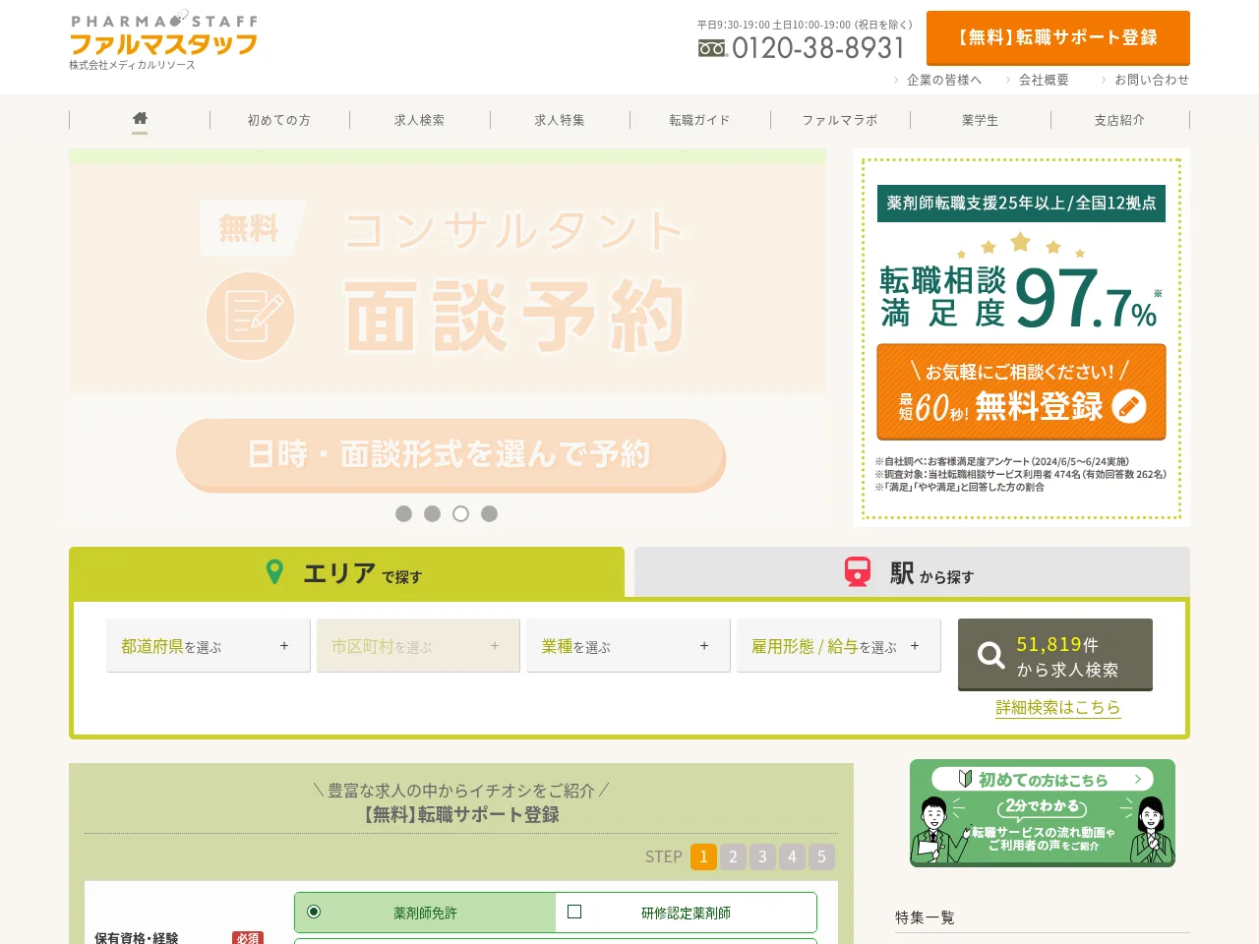Expand the 雇用形態 / 給与を選ぶ dropdown
Image resolution: width=1259 pixels, height=944 pixels.
point(839,646)
